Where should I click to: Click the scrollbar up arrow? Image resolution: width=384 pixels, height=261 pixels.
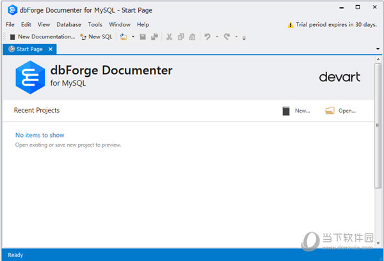point(378,59)
